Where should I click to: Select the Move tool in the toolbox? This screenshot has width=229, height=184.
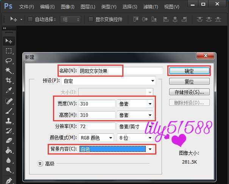9,41
